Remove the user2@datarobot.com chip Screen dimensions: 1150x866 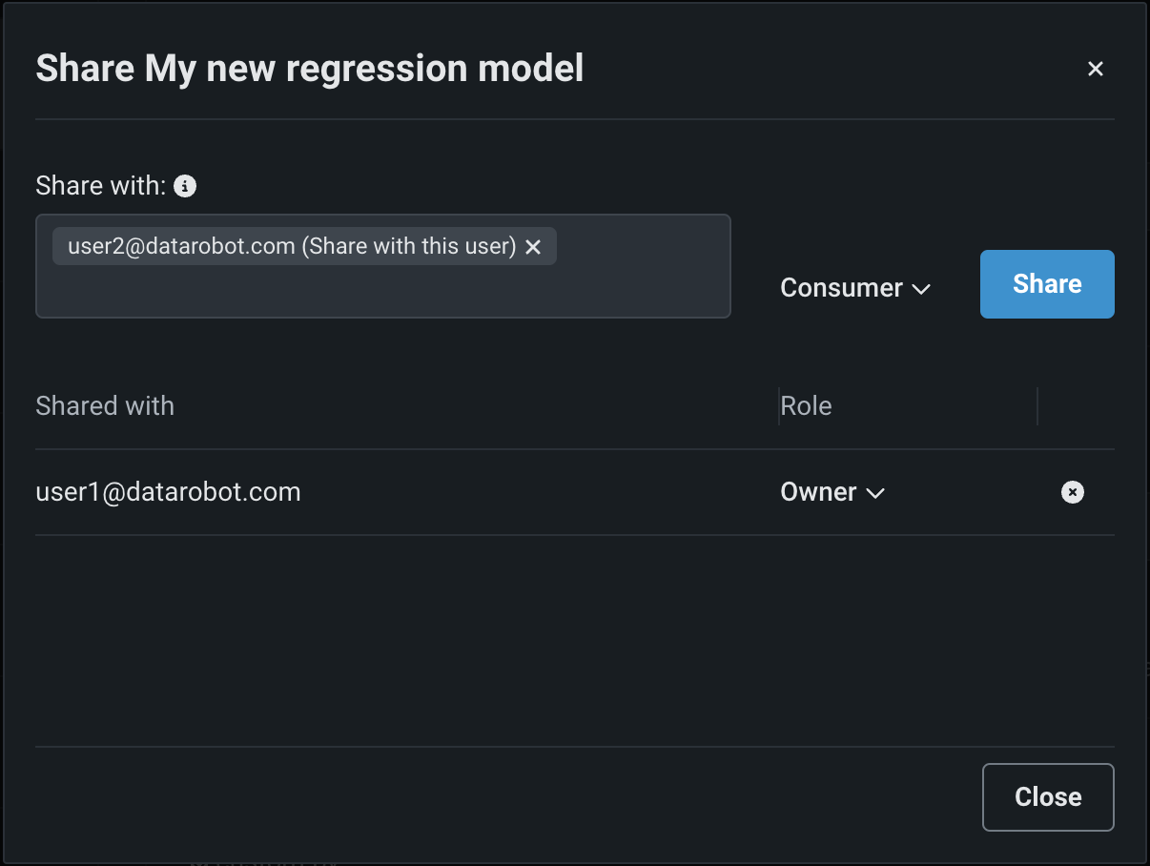point(533,247)
